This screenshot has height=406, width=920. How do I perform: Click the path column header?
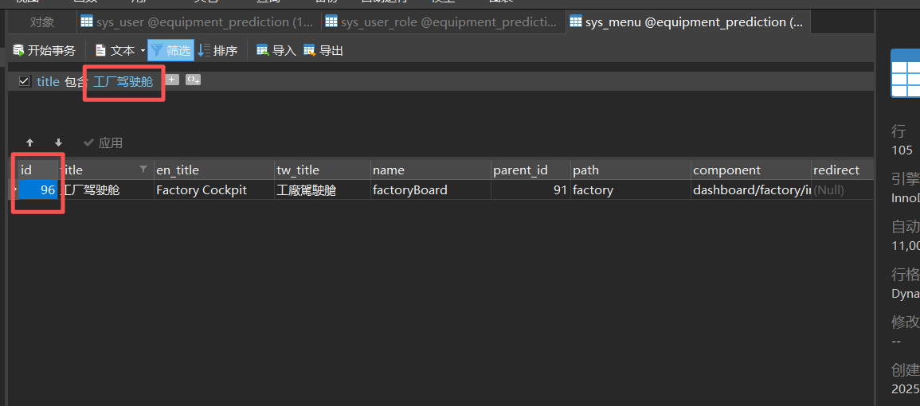click(630, 170)
